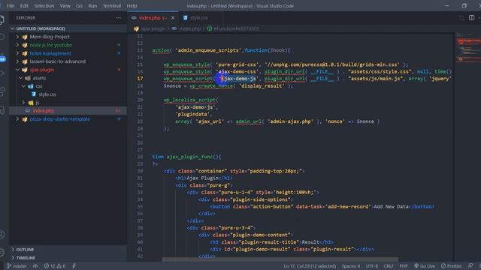Click the Go Live broadcast button
This screenshot has height=270, width=481.
pyautogui.click(x=424, y=266)
